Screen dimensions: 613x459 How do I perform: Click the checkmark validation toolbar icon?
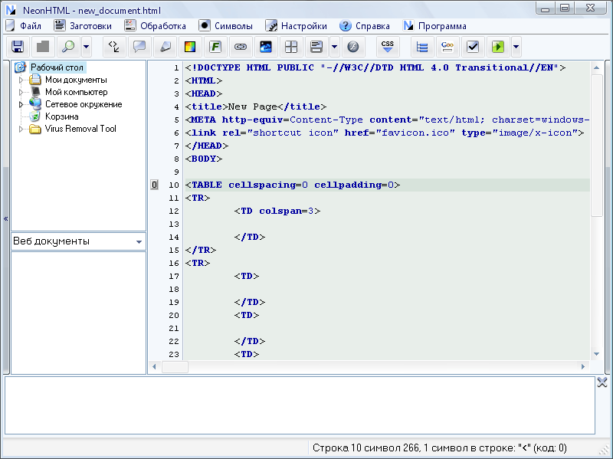[473, 47]
